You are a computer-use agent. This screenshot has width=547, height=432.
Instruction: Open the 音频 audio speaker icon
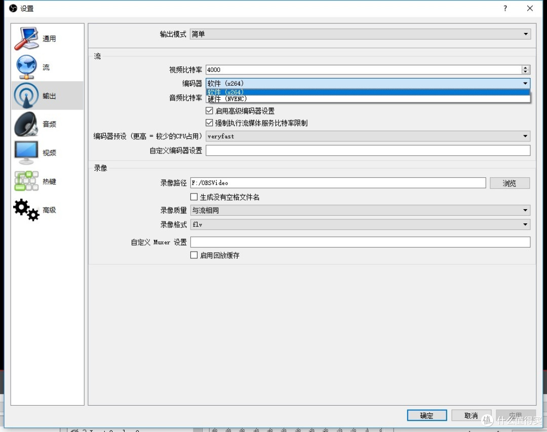(x=26, y=124)
